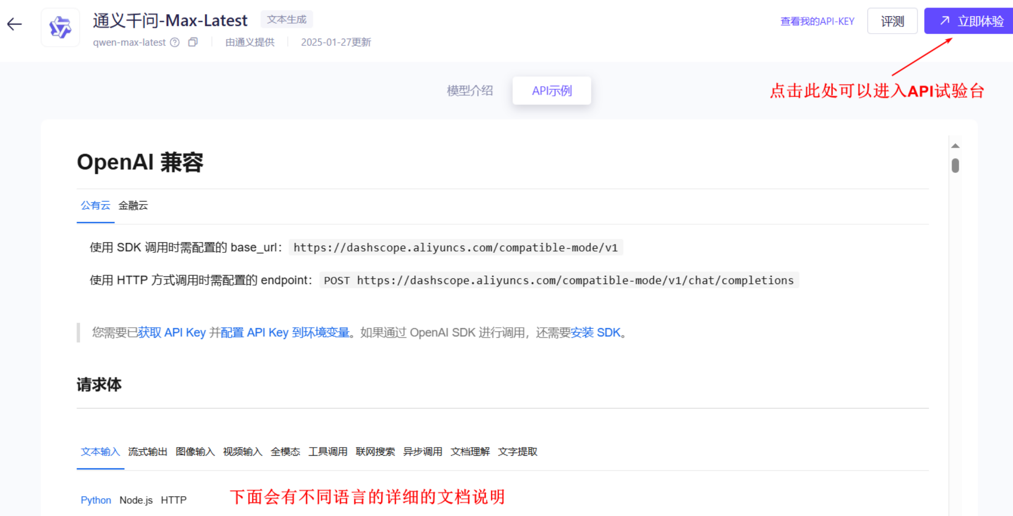
Task: Open the 图像输入 example tab
Action: 195,452
